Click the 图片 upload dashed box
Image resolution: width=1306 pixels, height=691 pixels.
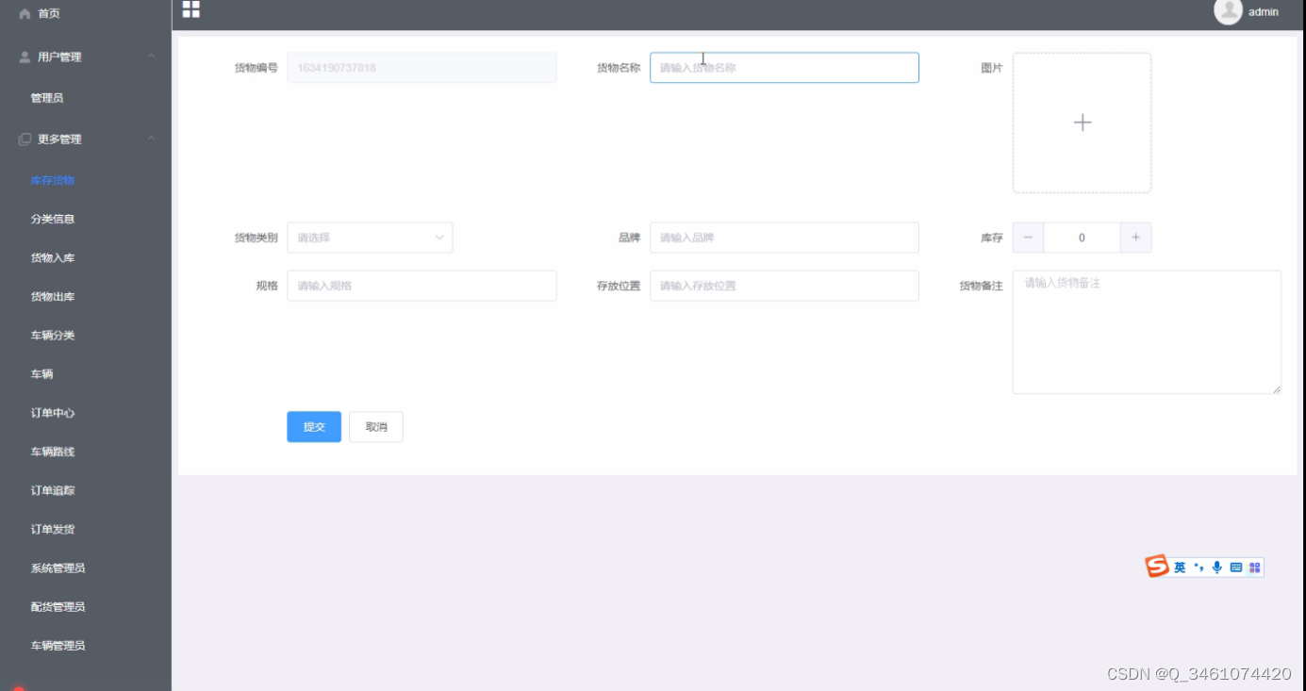click(x=1083, y=123)
